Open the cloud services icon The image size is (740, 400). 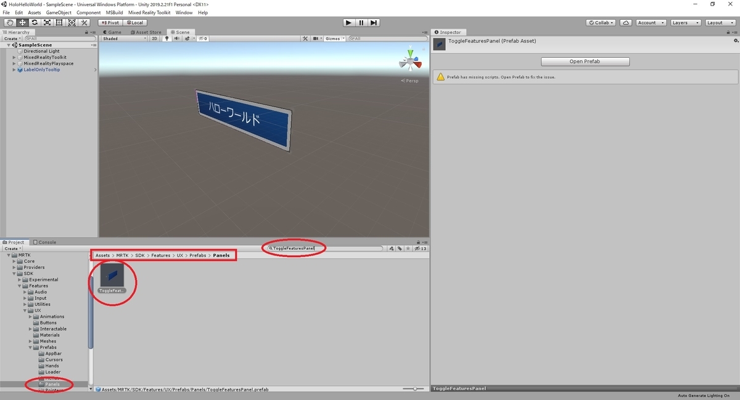[x=626, y=23]
